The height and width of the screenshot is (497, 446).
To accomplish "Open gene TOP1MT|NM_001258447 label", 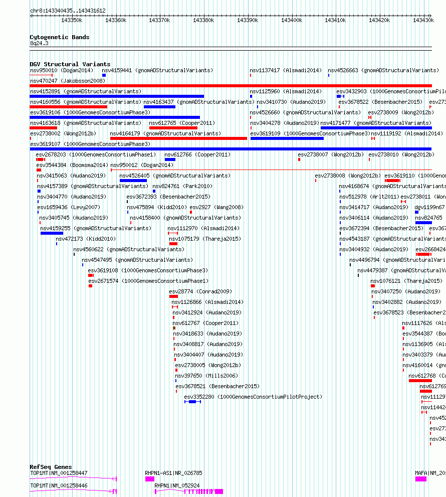I will click(x=59, y=473).
